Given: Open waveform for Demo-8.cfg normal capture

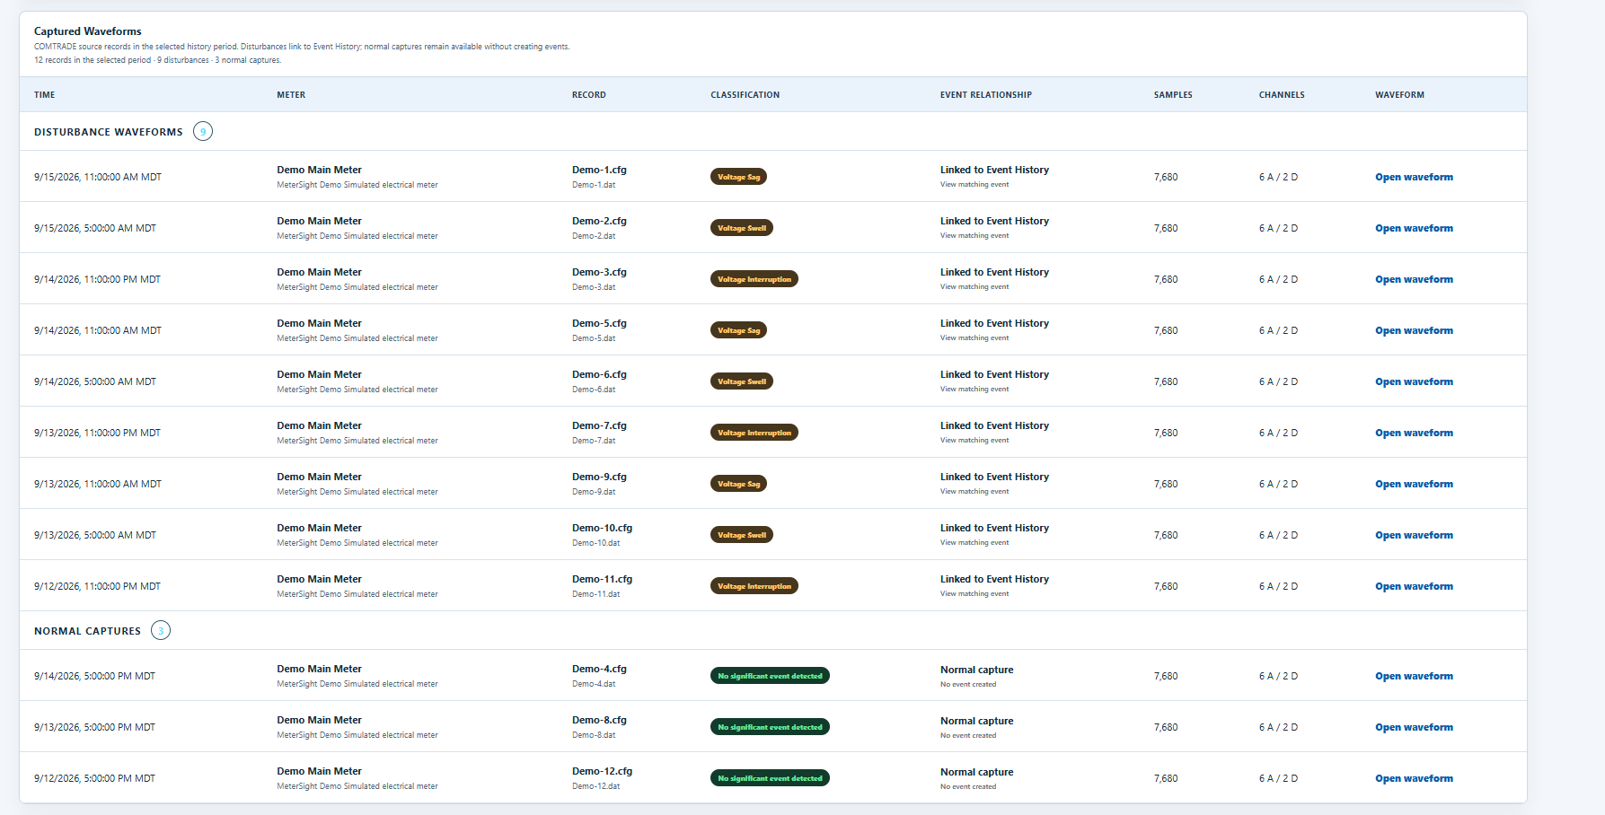Looking at the screenshot, I should pyautogui.click(x=1414, y=727).
